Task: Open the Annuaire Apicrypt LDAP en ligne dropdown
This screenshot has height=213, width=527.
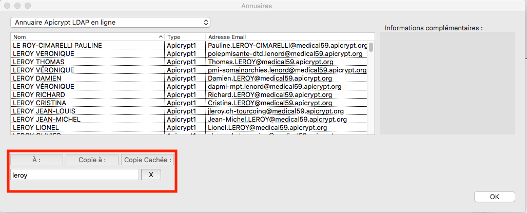Action: [110, 23]
